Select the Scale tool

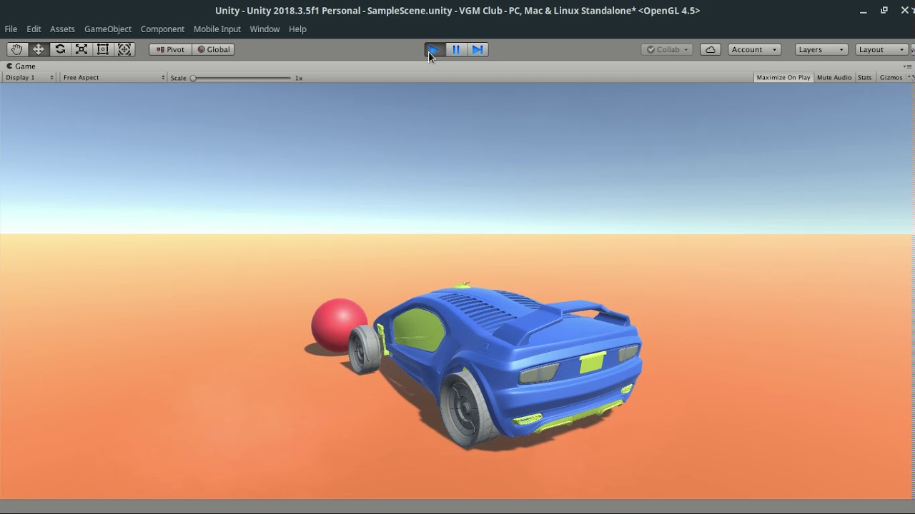(81, 49)
